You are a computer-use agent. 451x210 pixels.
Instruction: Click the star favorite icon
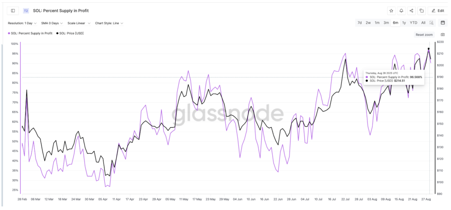391,11
